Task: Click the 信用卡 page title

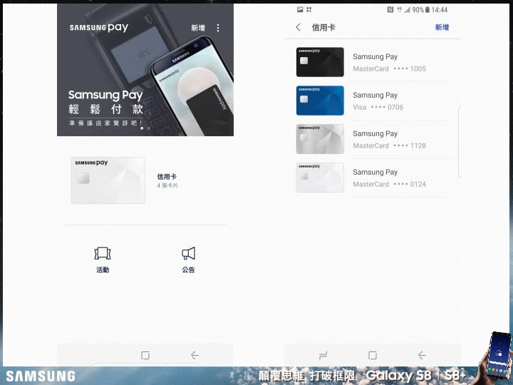Action: pyautogui.click(x=323, y=28)
